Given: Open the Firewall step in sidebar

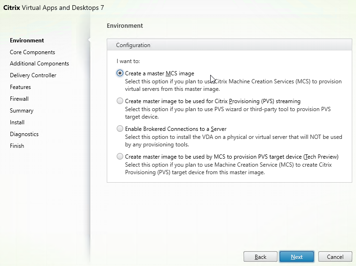Looking at the screenshot, I should click(x=19, y=99).
